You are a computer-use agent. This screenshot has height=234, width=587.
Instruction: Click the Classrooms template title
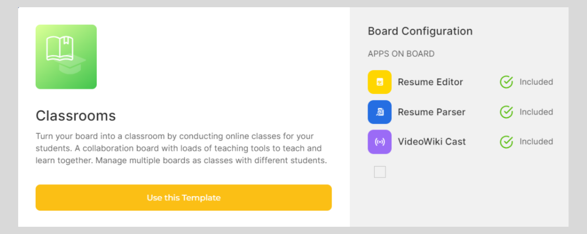coord(76,116)
